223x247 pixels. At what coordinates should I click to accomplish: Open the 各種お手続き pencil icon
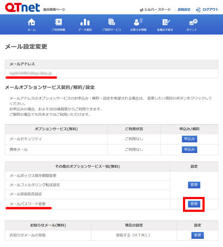pos(165,22)
